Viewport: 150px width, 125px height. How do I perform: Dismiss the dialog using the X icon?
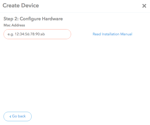(144, 6)
